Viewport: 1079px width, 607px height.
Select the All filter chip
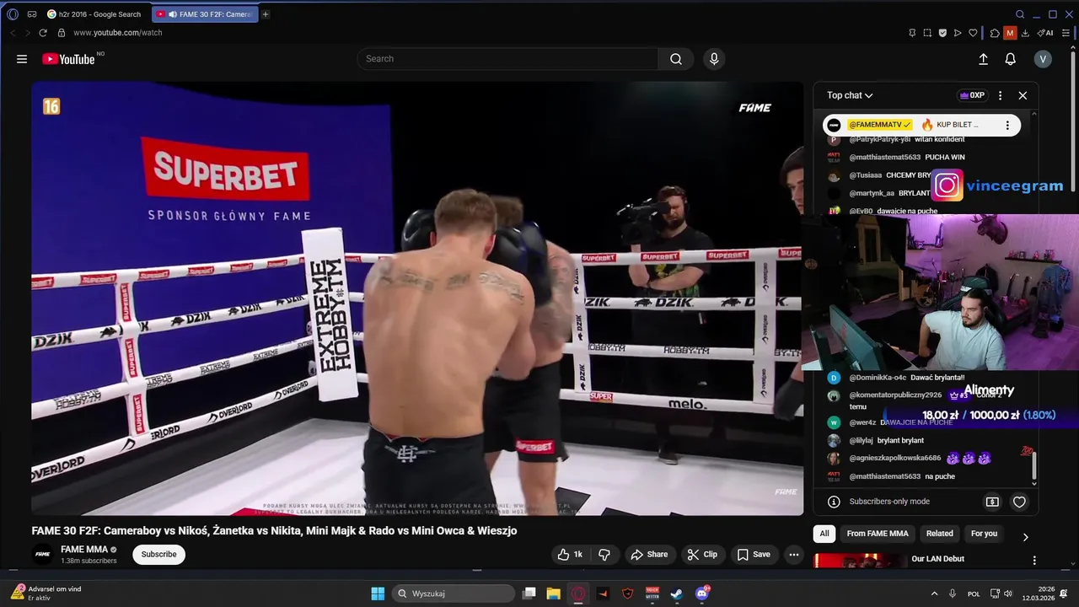pyautogui.click(x=824, y=534)
